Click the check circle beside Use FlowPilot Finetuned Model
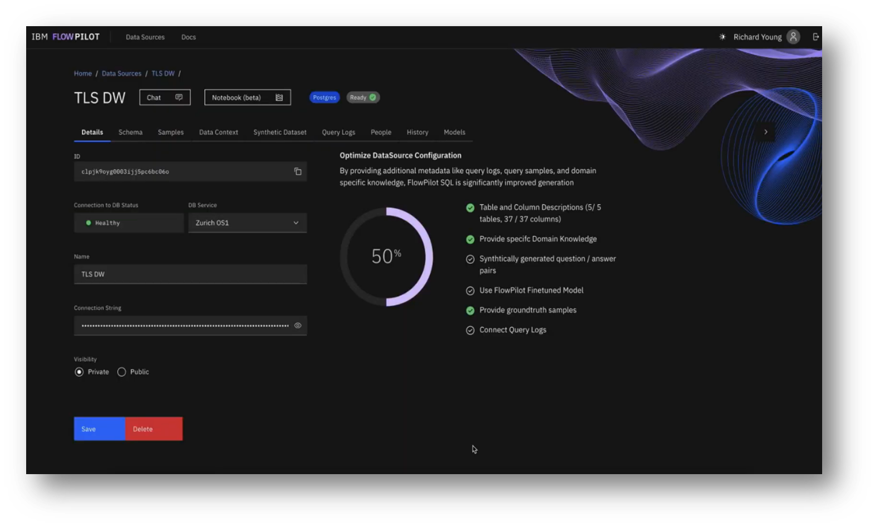 [470, 290]
